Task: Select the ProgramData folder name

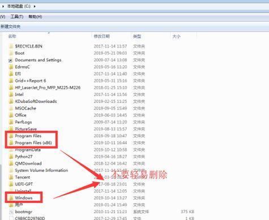Action: (x=28, y=150)
